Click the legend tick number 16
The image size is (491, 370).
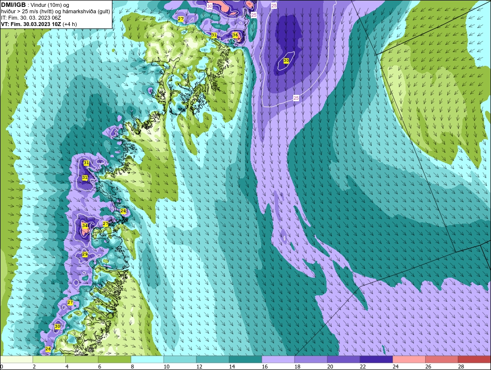pos(265,367)
